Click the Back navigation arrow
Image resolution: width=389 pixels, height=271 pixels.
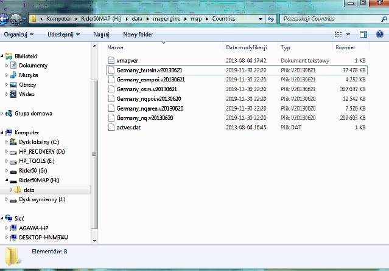click(x=4, y=19)
